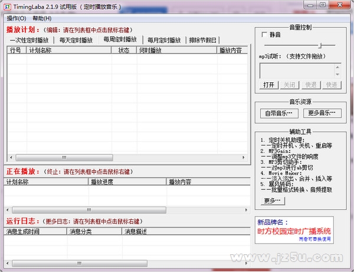Switch to 每月定时播放 tab
The image size is (354, 272).
pyautogui.click(x=164, y=40)
